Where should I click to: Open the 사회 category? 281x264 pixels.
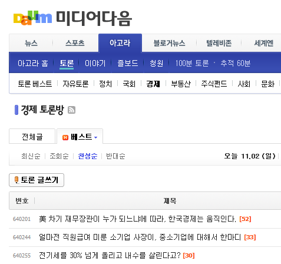pos(244,84)
